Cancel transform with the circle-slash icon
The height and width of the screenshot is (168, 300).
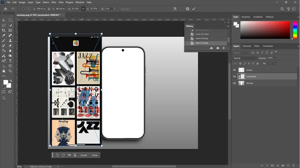pyautogui.click(x=187, y=9)
